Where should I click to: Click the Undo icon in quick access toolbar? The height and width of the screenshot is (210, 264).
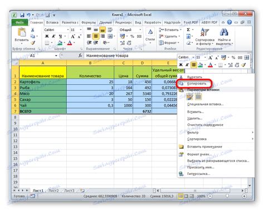(x=28, y=15)
